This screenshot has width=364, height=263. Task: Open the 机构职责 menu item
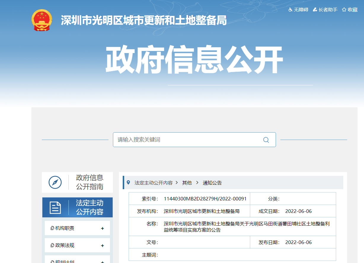click(x=65, y=228)
